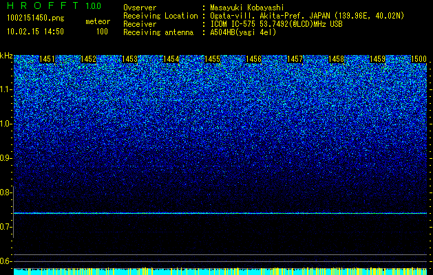Click the 1453 time marker

point(129,59)
